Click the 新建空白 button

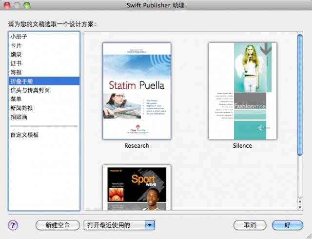(x=58, y=225)
